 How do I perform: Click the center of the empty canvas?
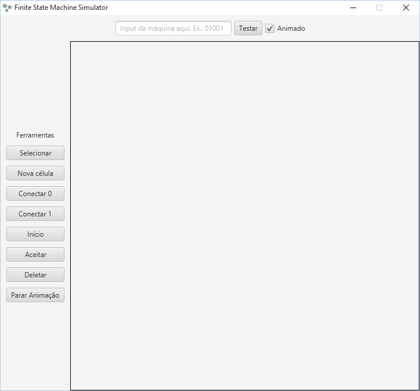(x=245, y=216)
